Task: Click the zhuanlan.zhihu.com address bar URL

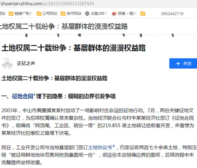Action: pos(47,3)
